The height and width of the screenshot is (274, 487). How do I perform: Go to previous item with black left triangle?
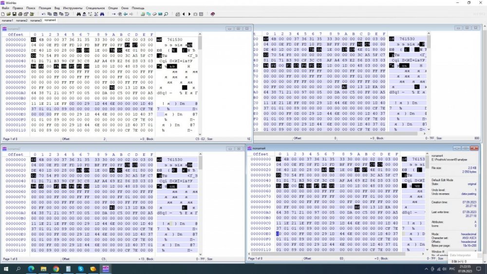(x=184, y=14)
